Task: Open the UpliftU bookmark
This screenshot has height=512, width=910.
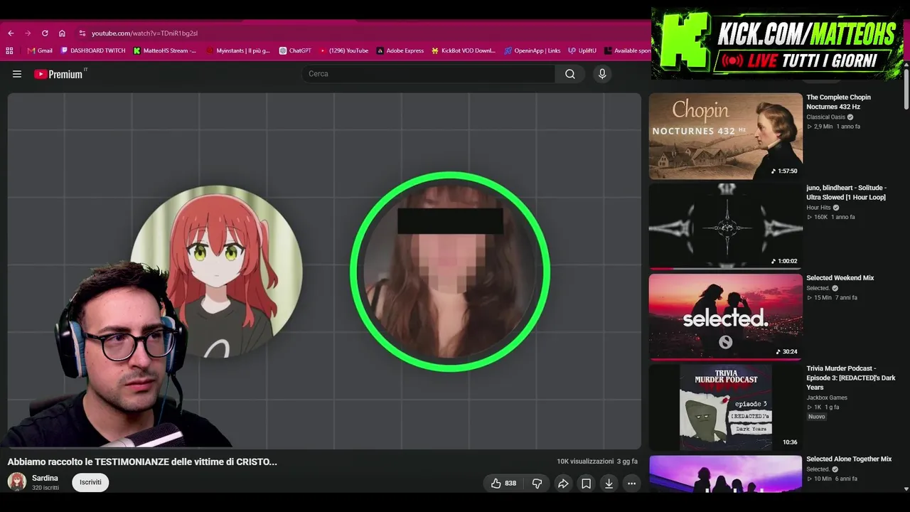Action: (x=582, y=50)
